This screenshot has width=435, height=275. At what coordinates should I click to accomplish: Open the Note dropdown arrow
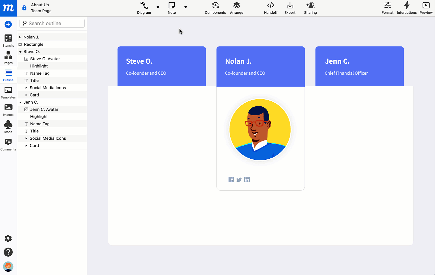coord(186,7)
